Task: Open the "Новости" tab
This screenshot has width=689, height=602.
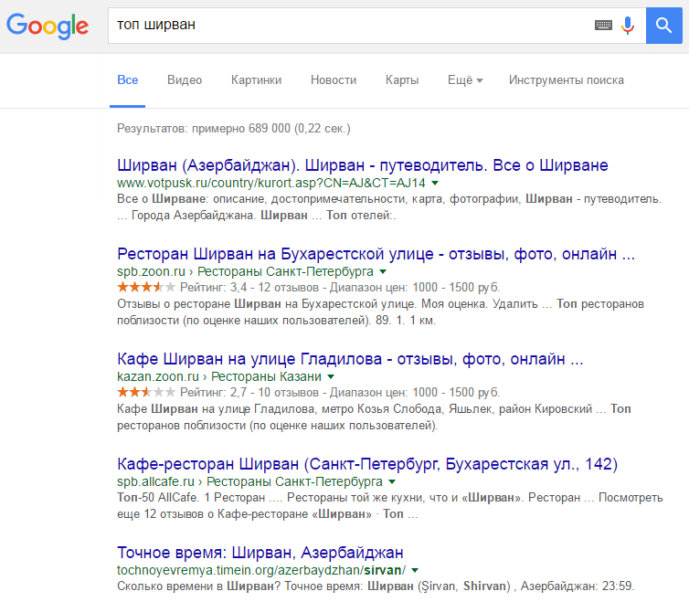Action: coord(334,80)
